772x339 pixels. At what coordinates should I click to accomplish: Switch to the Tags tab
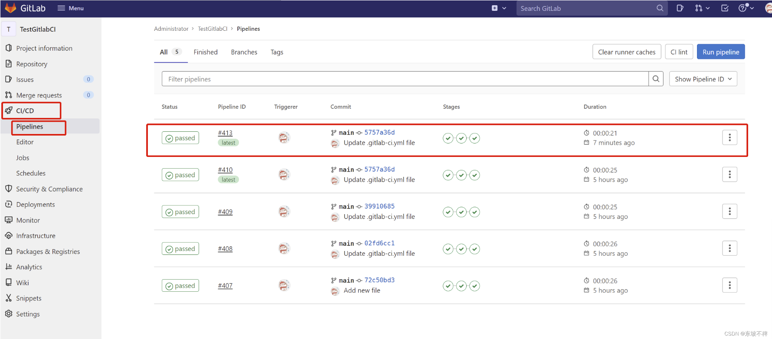(277, 52)
